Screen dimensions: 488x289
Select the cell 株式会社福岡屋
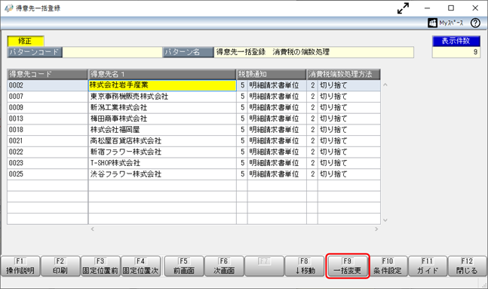click(x=162, y=130)
